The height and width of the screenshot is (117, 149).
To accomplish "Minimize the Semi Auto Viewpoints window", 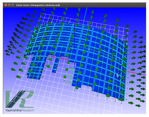I will 9,5.
